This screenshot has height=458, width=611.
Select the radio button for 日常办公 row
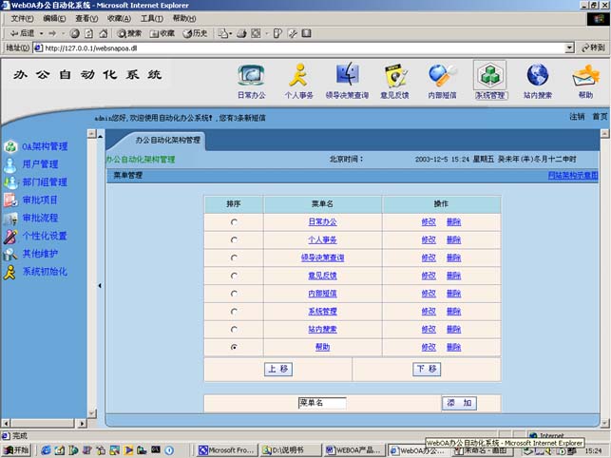pyautogui.click(x=234, y=222)
